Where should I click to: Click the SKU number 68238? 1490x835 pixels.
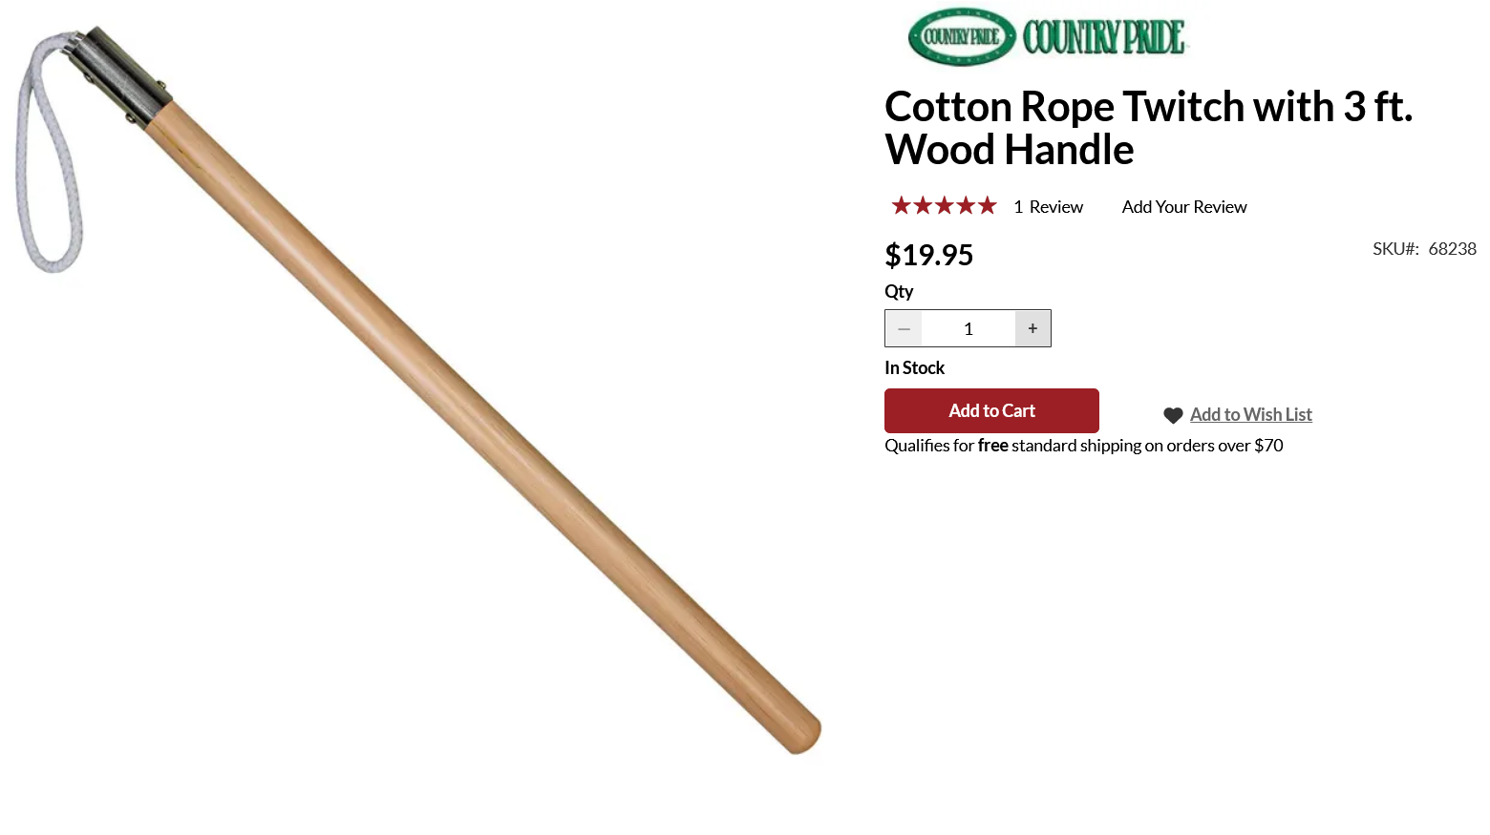coord(1452,249)
